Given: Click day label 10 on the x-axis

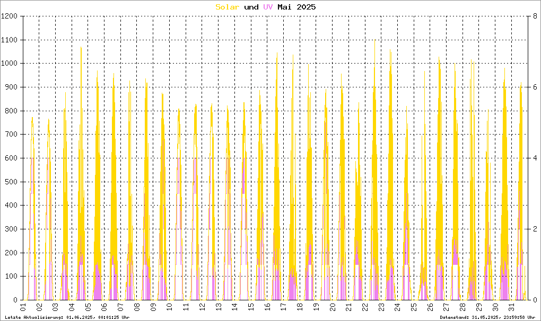Looking at the screenshot, I should pos(169,307).
